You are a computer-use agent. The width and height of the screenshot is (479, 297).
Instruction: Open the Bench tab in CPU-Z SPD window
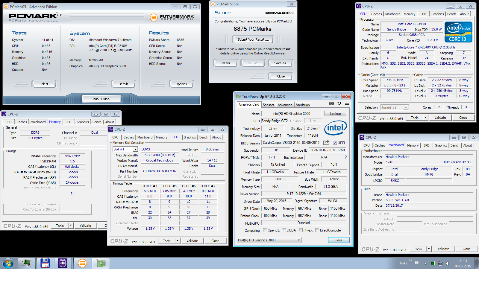pos(204,137)
